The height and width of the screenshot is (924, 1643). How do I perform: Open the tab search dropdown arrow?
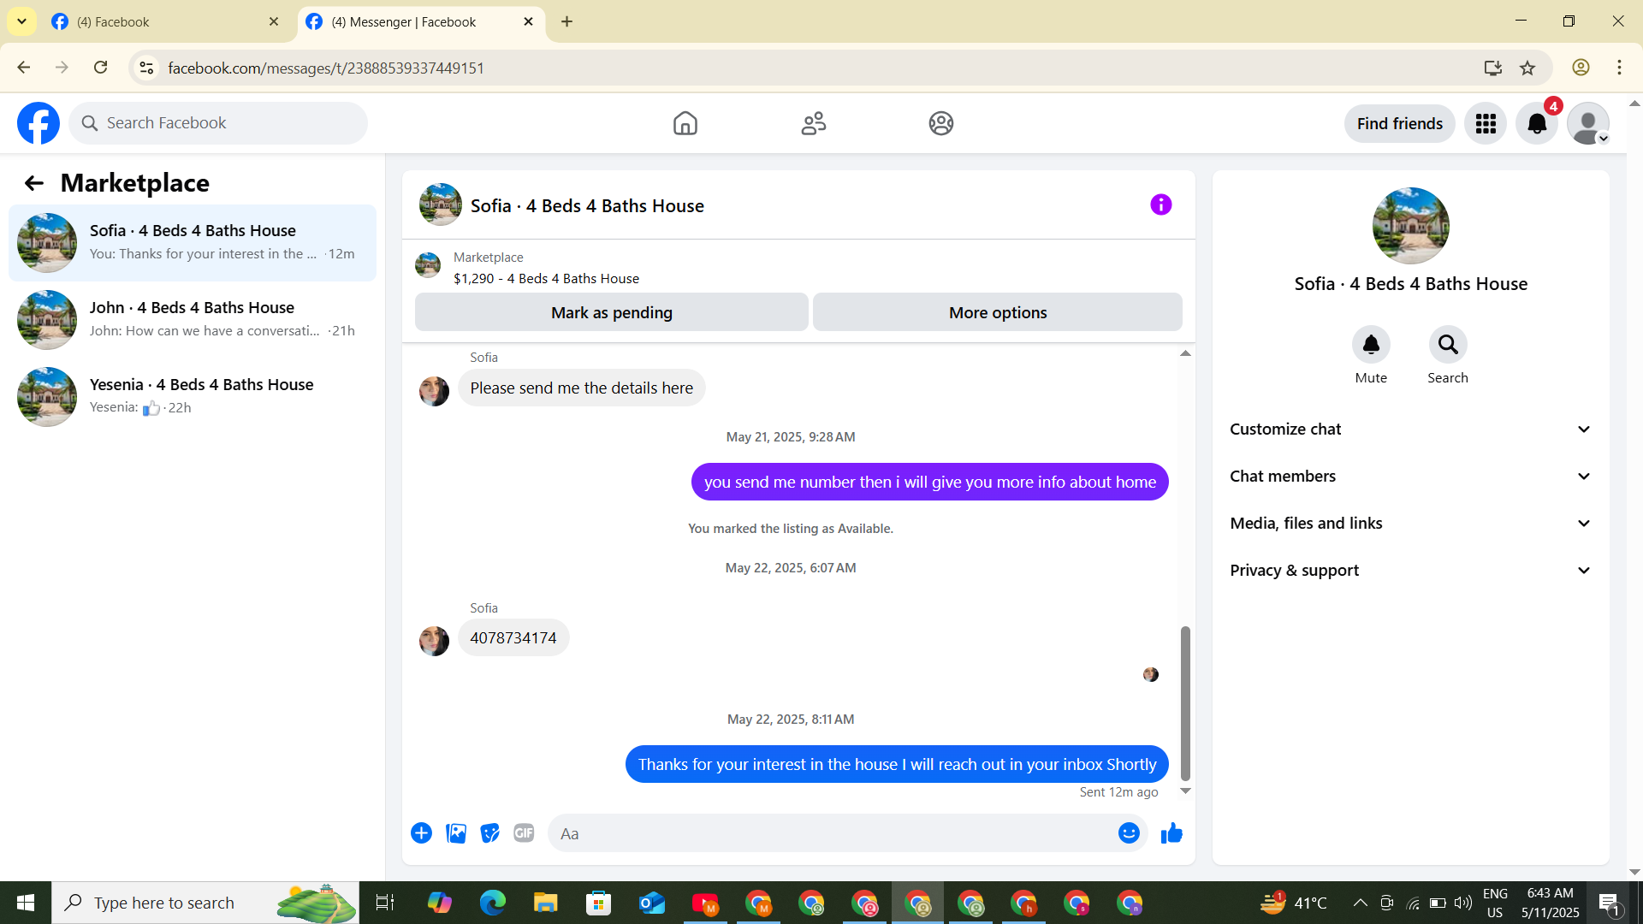(x=21, y=21)
